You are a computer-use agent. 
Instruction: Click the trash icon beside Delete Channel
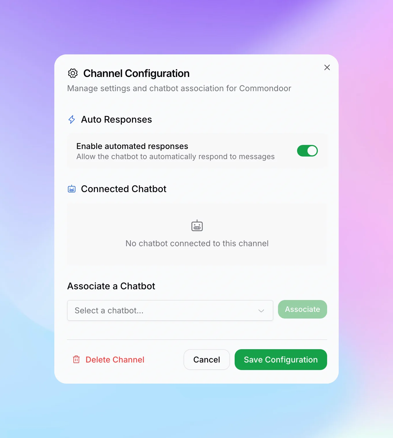pos(76,360)
